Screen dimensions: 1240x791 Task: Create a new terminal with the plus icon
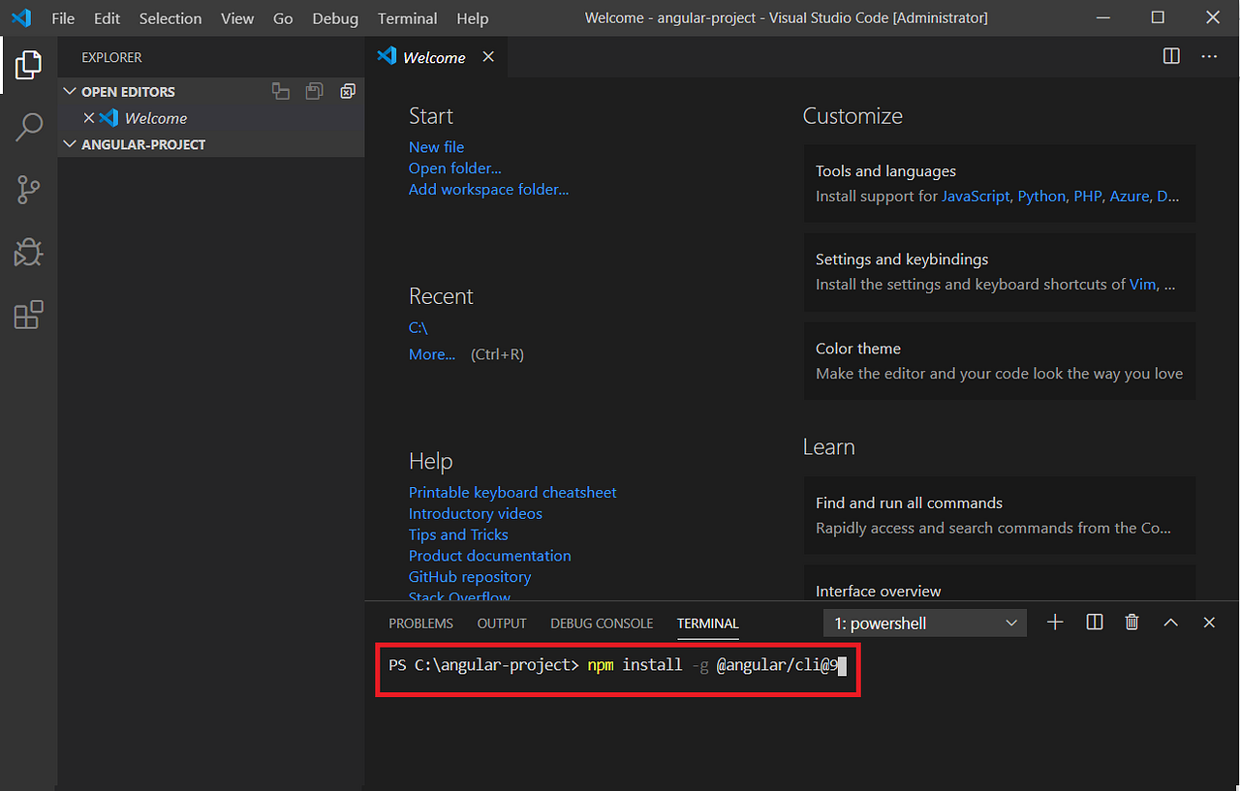pos(1054,623)
